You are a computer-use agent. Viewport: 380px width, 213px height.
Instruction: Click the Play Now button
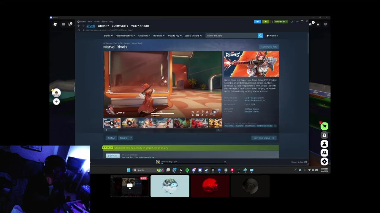pyautogui.click(x=113, y=156)
